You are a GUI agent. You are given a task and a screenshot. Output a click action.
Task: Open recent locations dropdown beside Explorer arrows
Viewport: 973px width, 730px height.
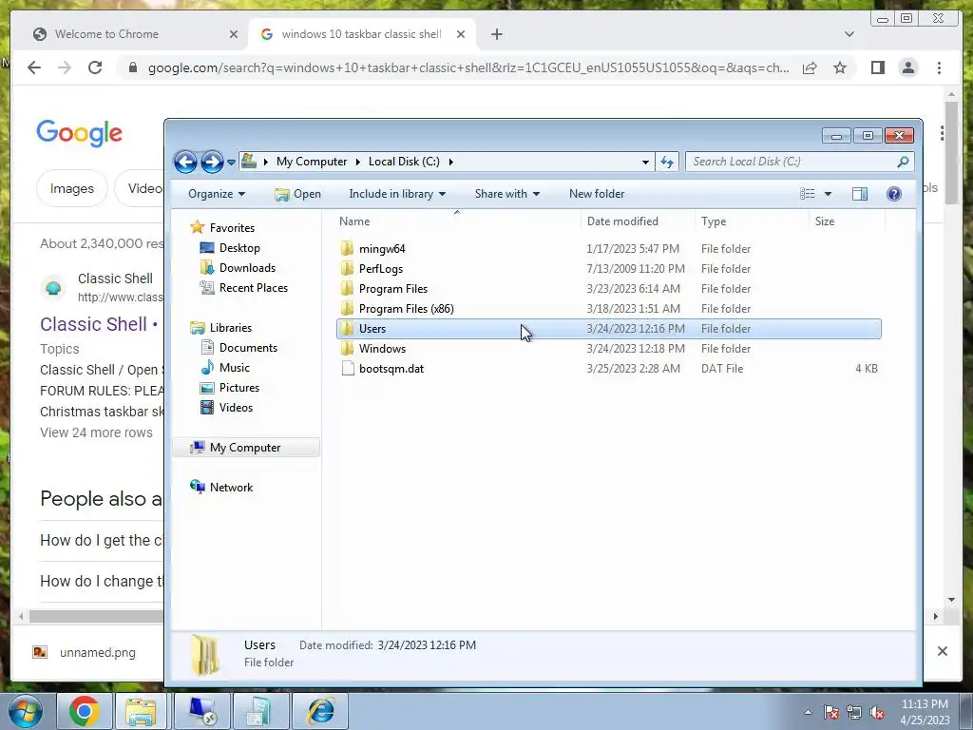point(231,162)
